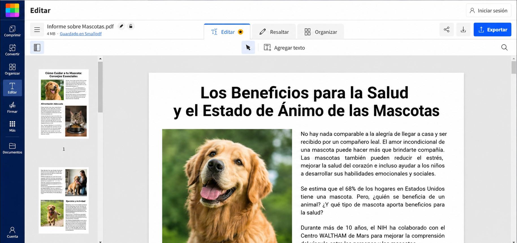Click Agregar texto tool
The height and width of the screenshot is (243, 517).
284,47
